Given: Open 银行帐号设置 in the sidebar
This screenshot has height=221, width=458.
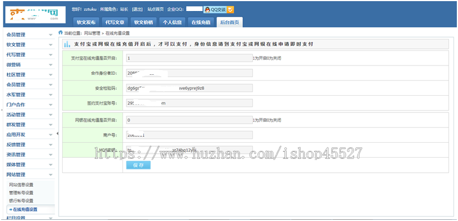Looking at the screenshot, I should (21, 201).
